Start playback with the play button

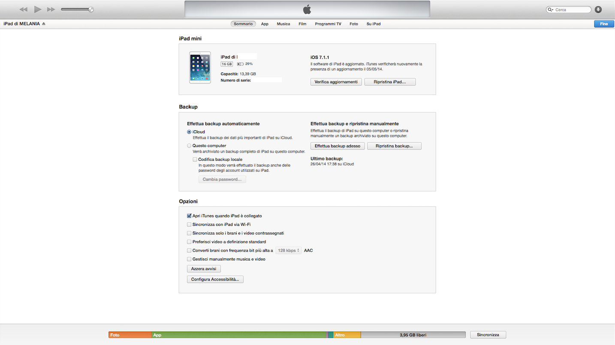38,9
